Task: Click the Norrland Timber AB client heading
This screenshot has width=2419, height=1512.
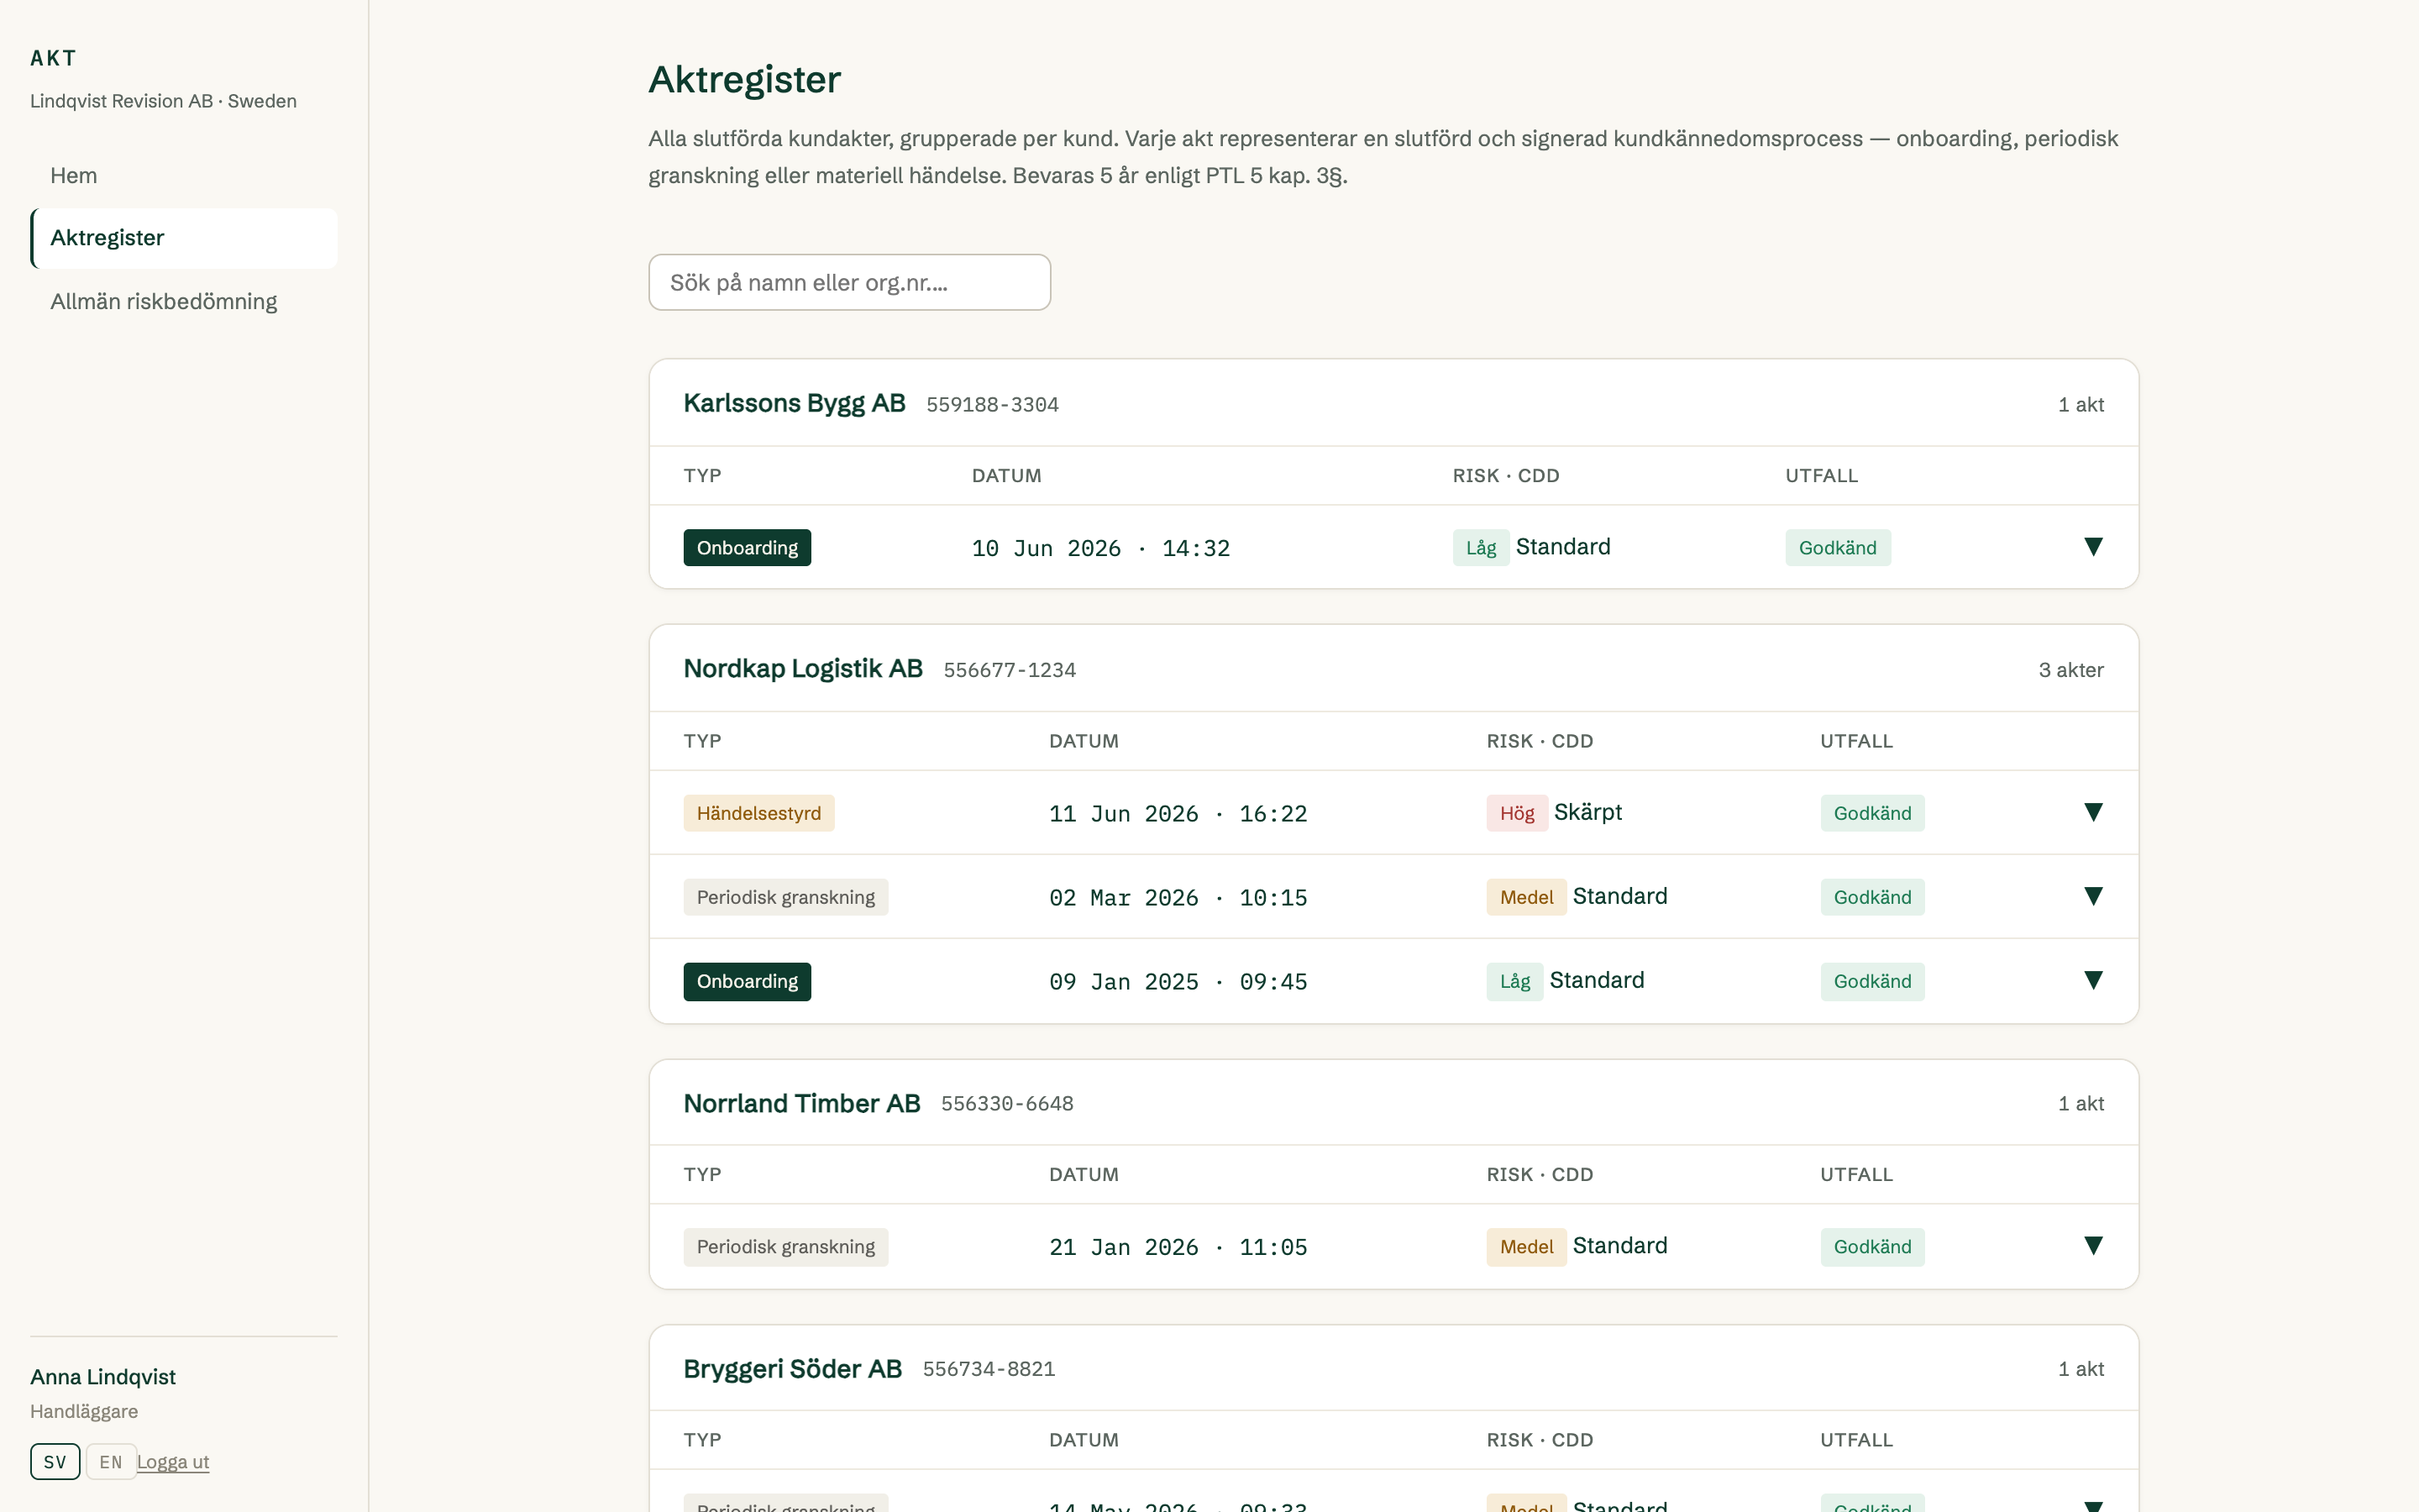Action: pyautogui.click(x=801, y=1103)
